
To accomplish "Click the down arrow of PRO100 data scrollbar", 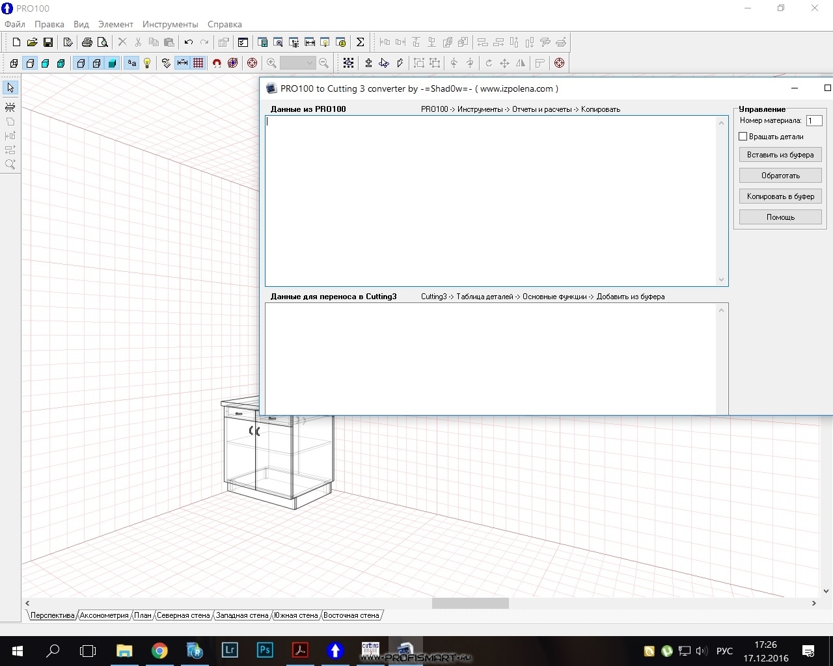I will pyautogui.click(x=721, y=280).
